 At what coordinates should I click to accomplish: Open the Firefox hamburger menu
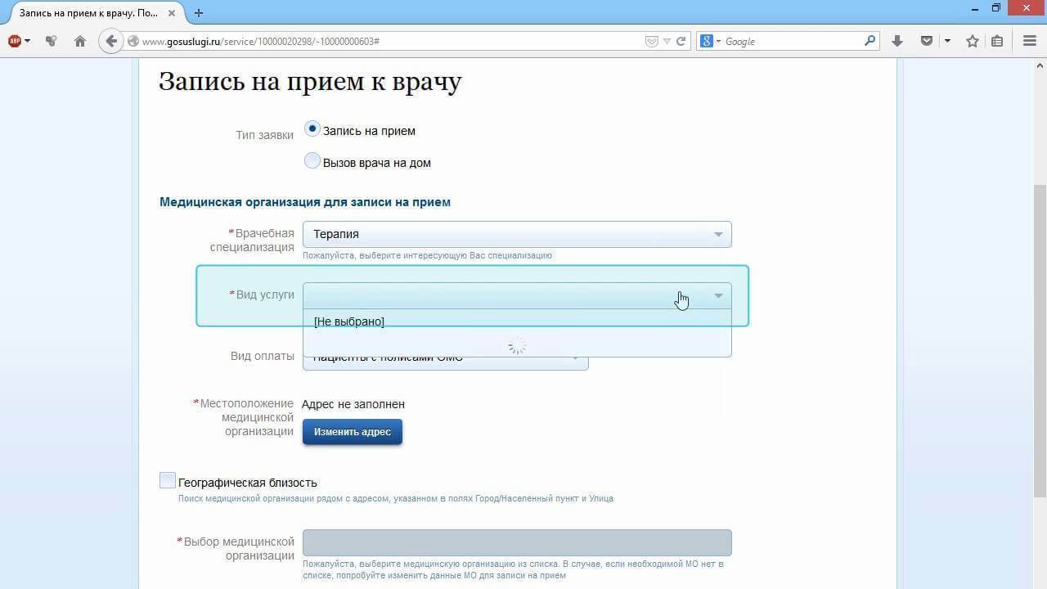(1030, 41)
